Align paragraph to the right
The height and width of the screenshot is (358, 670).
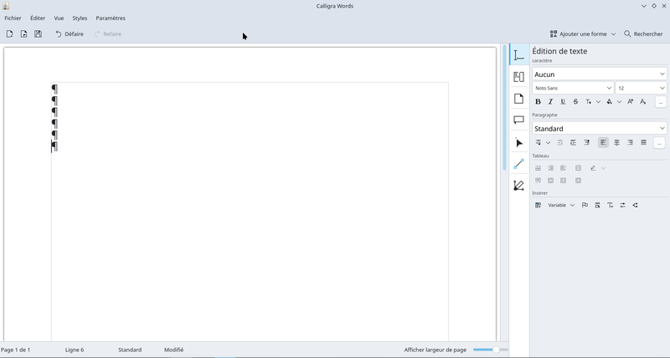click(x=631, y=142)
